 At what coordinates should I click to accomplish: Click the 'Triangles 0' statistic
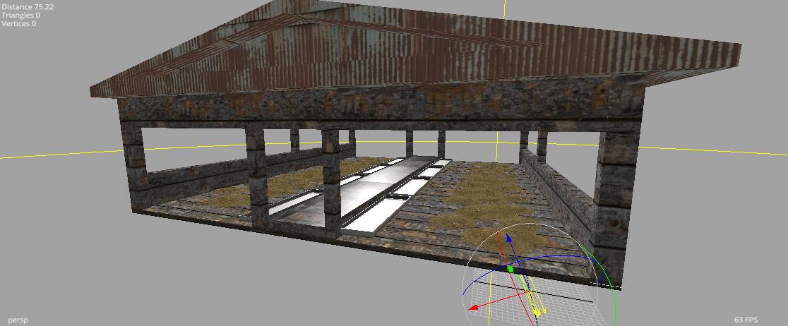point(21,15)
